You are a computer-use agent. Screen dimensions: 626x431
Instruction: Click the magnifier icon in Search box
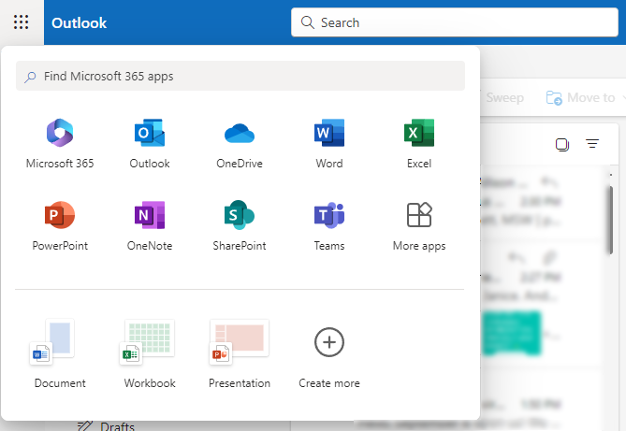308,22
